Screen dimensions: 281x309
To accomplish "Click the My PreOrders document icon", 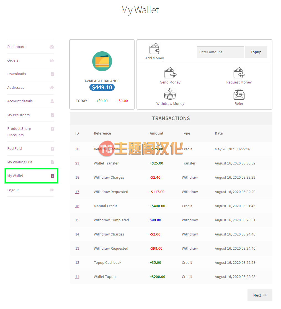I will [x=53, y=115].
